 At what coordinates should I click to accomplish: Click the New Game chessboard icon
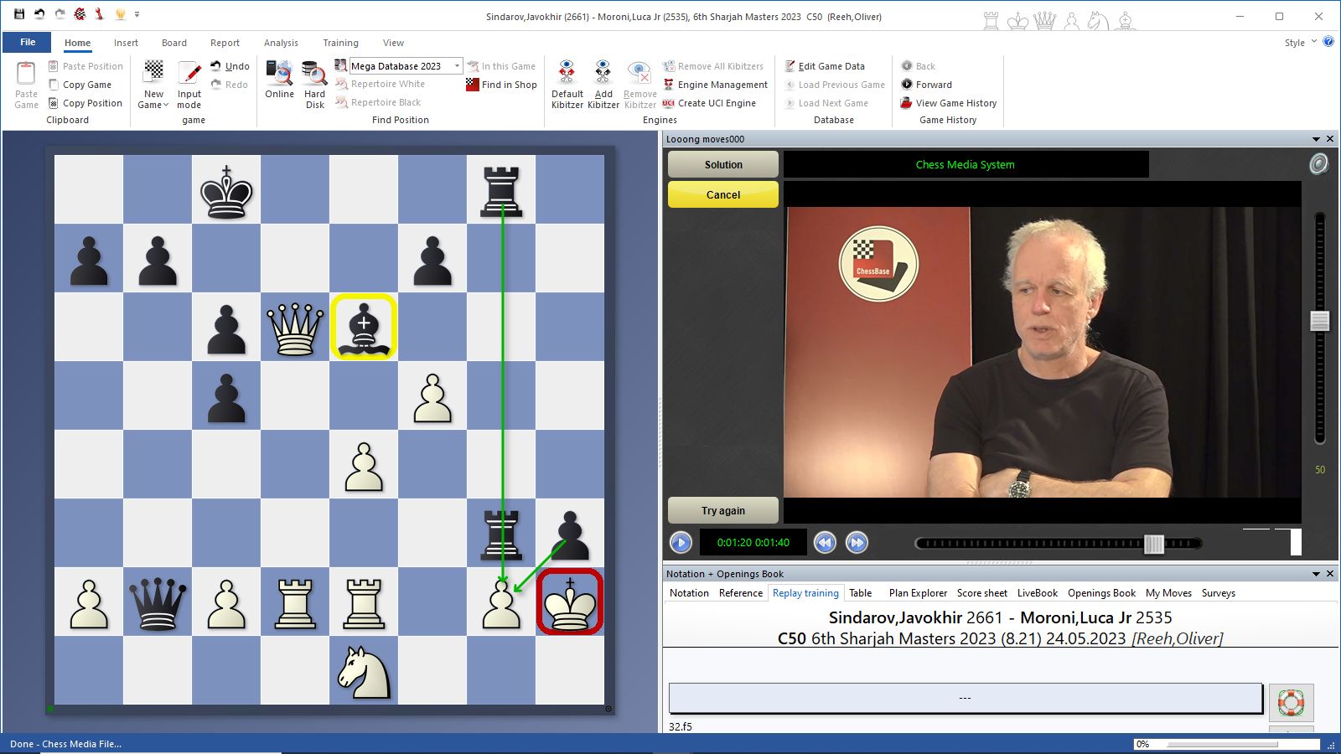pos(153,72)
